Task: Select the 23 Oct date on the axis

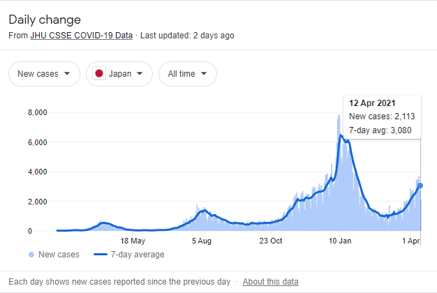Action: coord(269,241)
